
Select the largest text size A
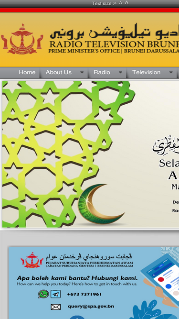[126, 3]
